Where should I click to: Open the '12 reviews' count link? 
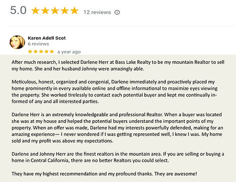click(97, 12)
